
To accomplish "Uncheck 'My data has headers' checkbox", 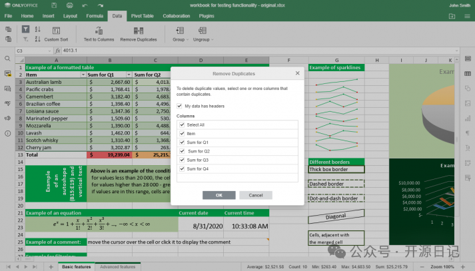I will coord(180,106).
